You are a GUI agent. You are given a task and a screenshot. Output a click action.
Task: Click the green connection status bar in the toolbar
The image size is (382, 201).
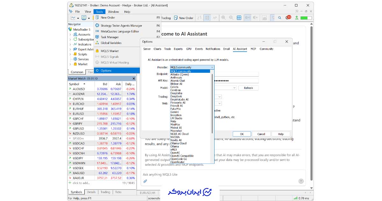(306, 18)
